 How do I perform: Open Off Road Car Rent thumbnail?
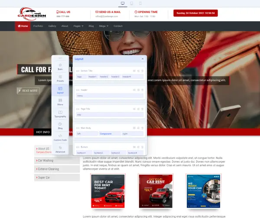coord(156,191)
